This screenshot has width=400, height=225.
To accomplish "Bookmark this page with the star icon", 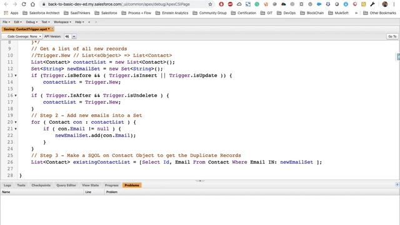I will coord(210,4).
